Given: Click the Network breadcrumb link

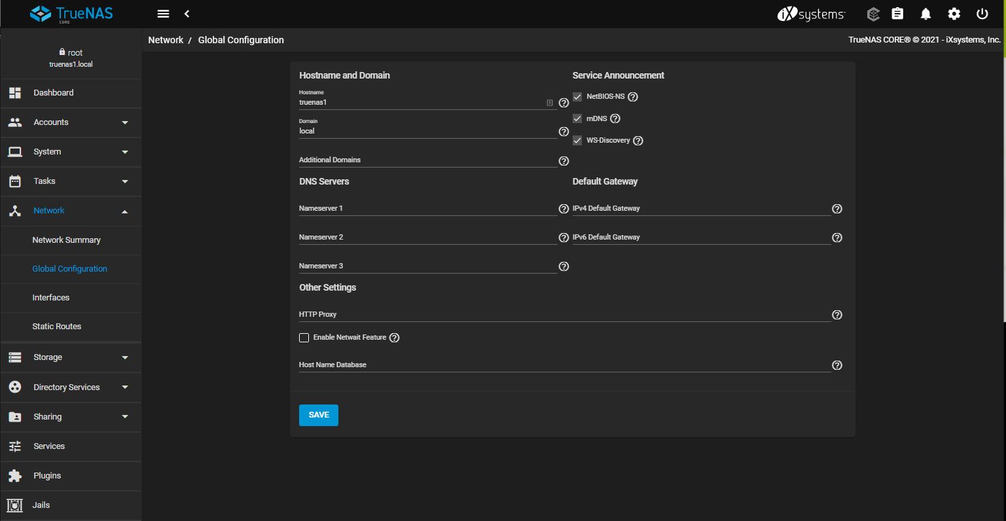Looking at the screenshot, I should tap(166, 40).
